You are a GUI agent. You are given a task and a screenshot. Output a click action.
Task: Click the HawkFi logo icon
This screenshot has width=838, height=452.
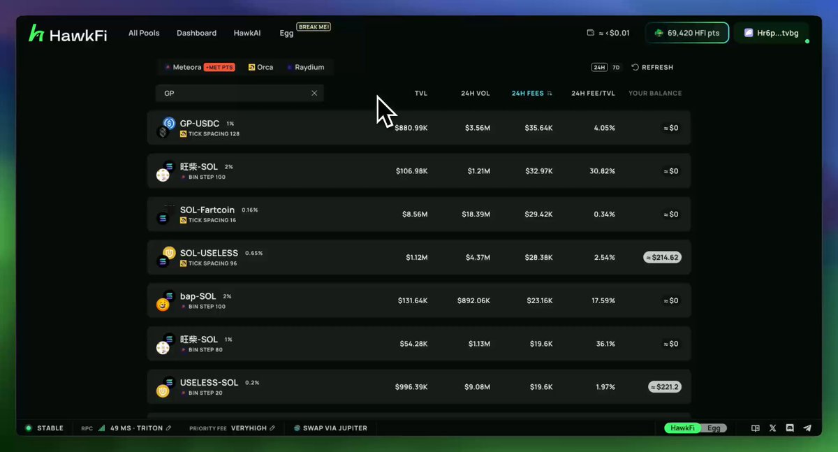pos(36,33)
